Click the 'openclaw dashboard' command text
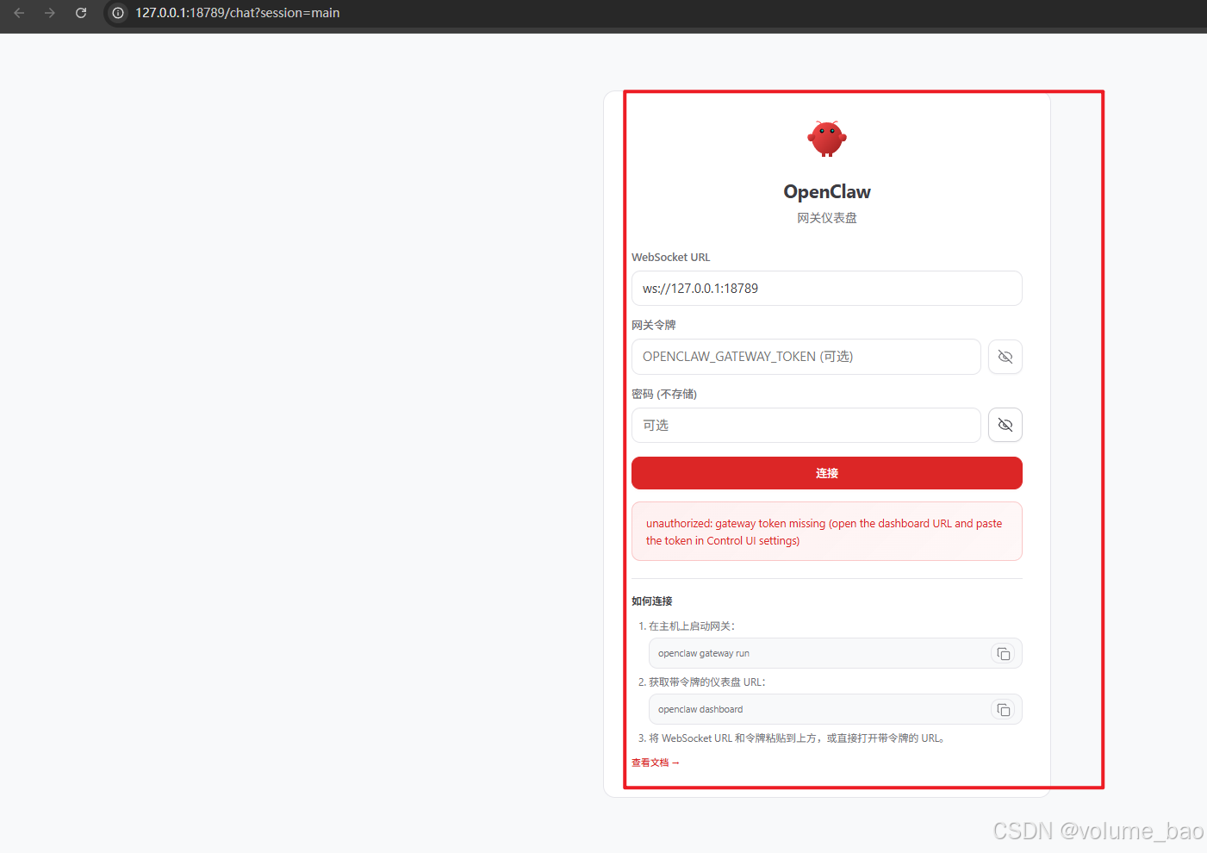Viewport: 1207px width, 853px height. point(700,710)
